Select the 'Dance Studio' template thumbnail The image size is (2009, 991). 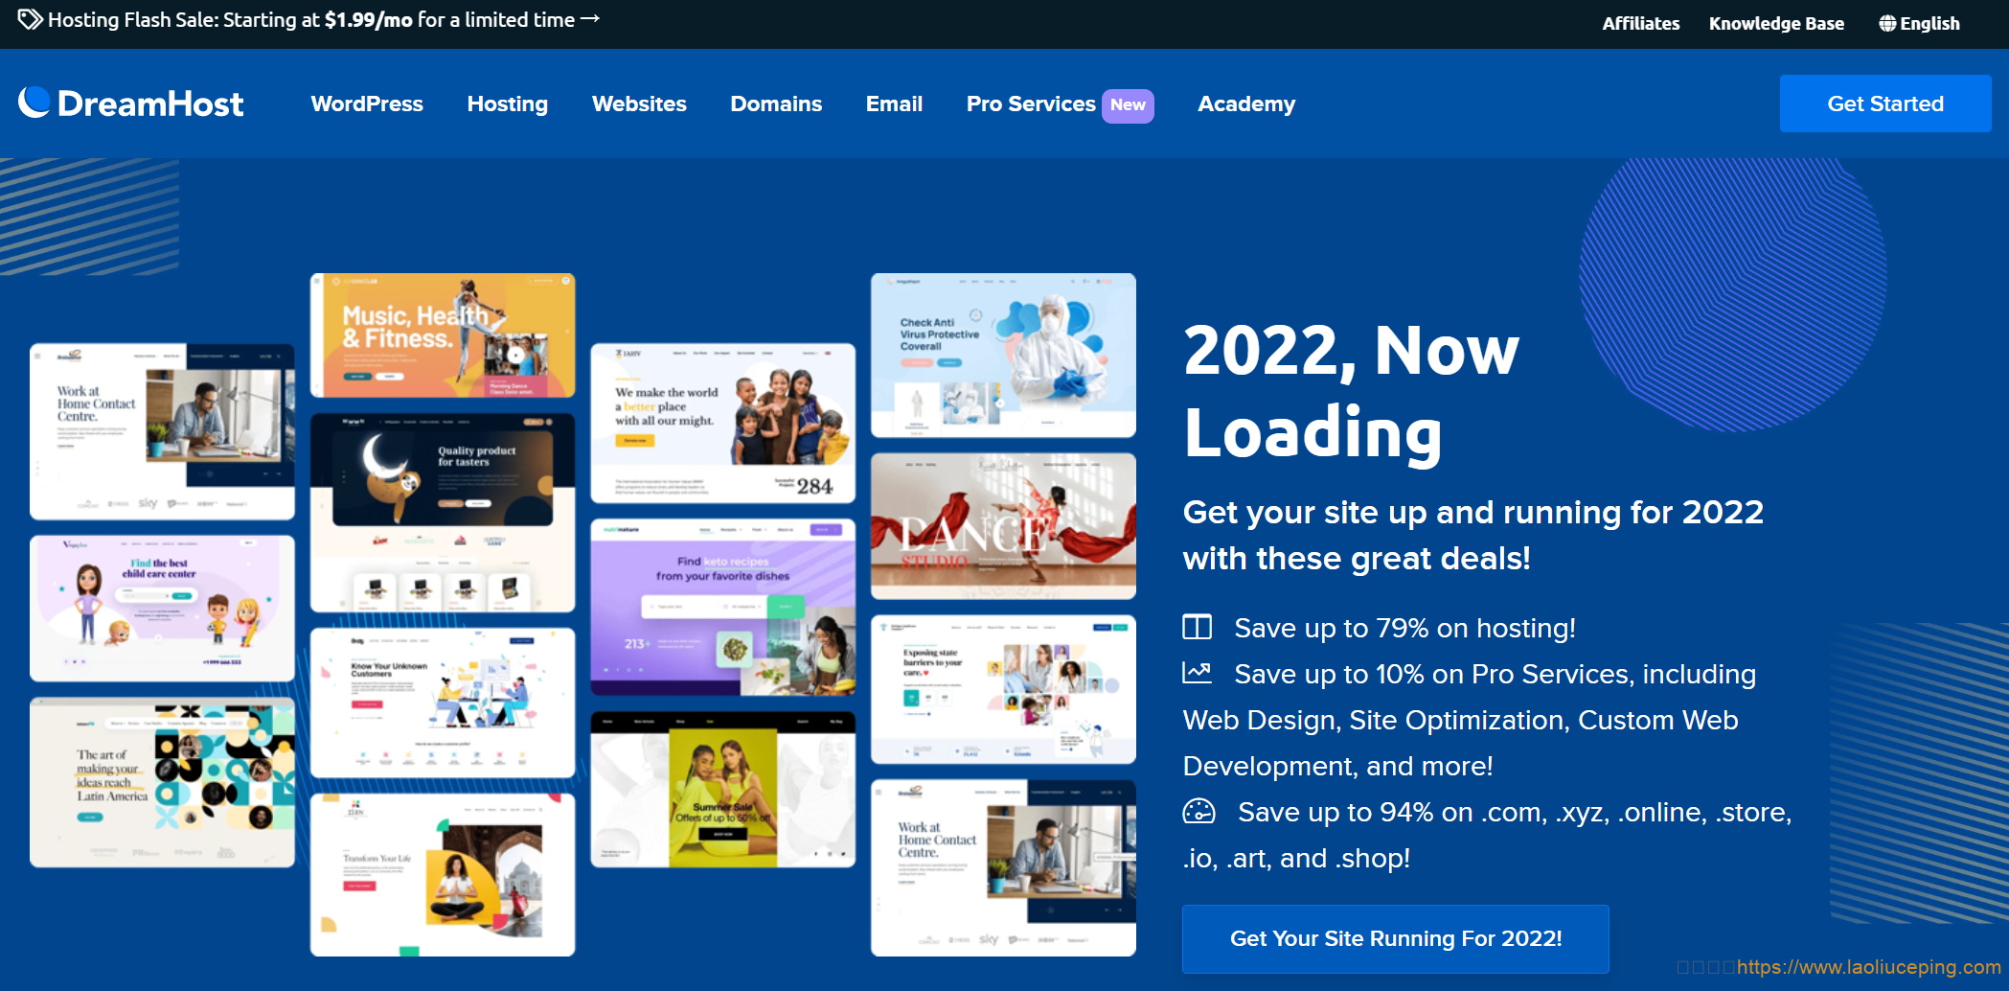(1003, 526)
